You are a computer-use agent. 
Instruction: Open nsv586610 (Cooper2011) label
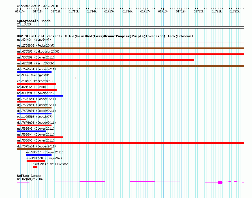click(45, 152)
